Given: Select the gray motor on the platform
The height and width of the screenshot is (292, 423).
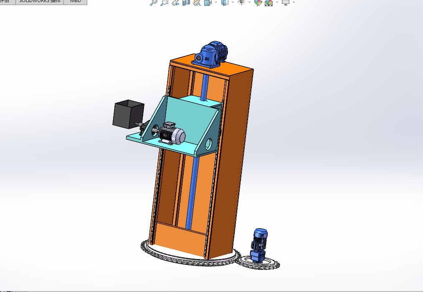Looking at the screenshot, I should tap(171, 133).
